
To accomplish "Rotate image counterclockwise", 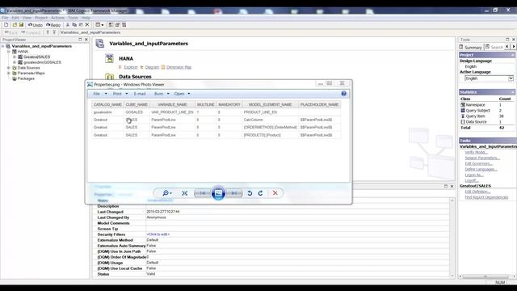I will tap(250, 193).
